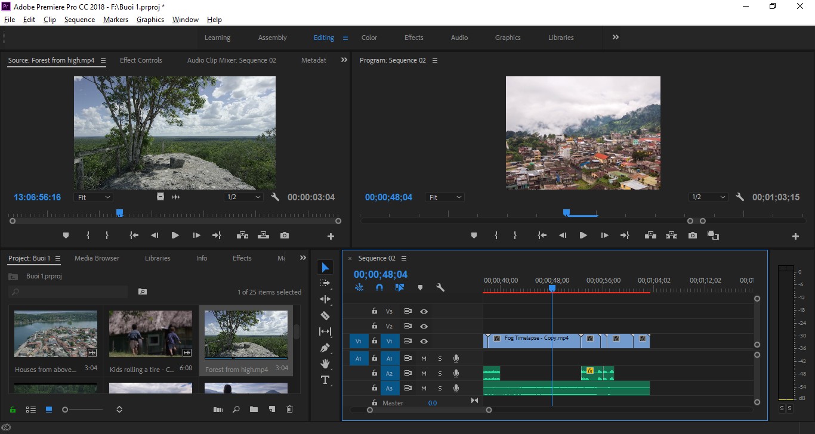Switch to the Effect Controls tab
815x434 pixels.
(x=141, y=60)
